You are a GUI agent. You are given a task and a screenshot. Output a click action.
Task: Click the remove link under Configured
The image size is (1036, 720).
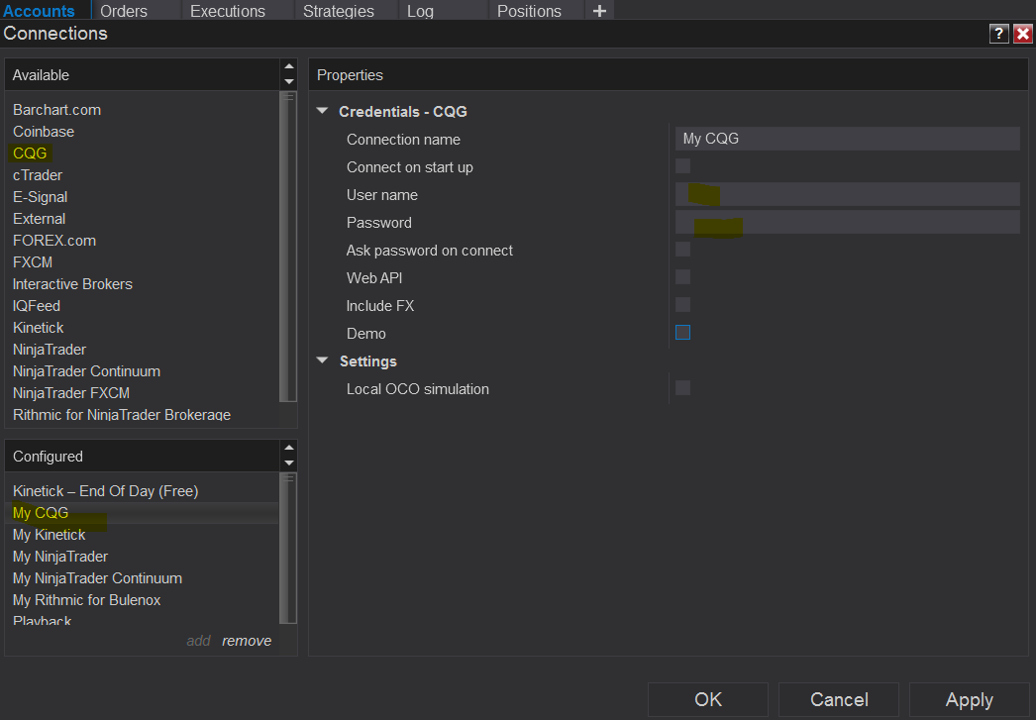click(x=247, y=641)
